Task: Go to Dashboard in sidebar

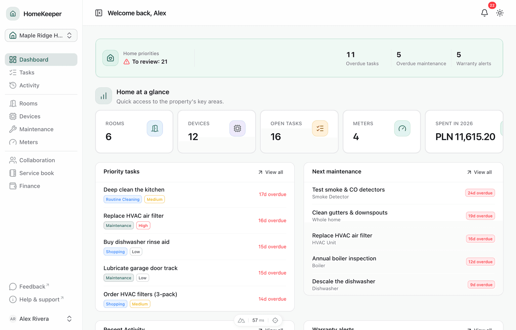Action: 41,60
